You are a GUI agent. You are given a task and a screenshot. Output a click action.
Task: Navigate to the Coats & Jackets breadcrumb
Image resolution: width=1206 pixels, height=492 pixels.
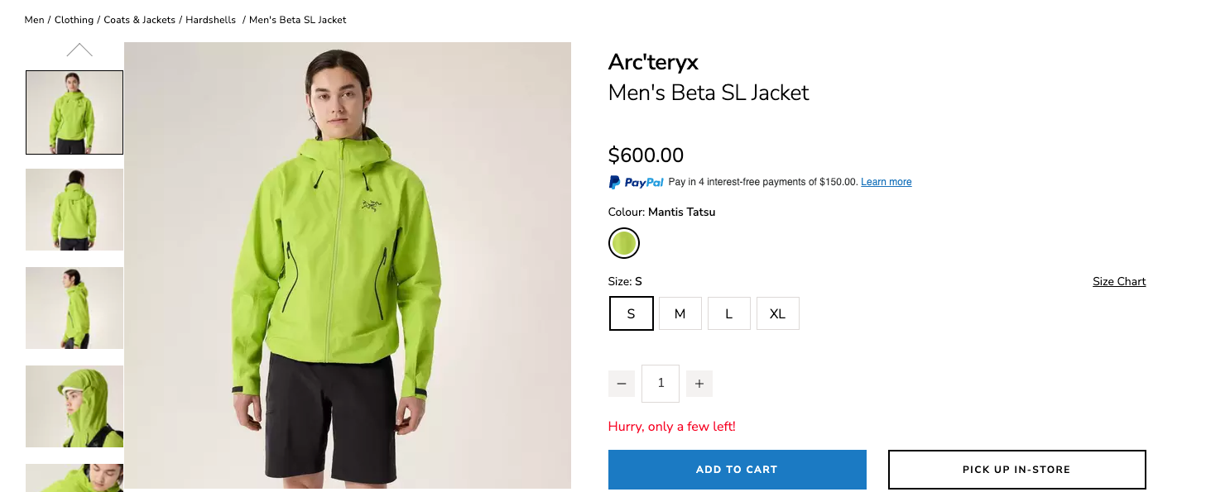[x=140, y=20]
